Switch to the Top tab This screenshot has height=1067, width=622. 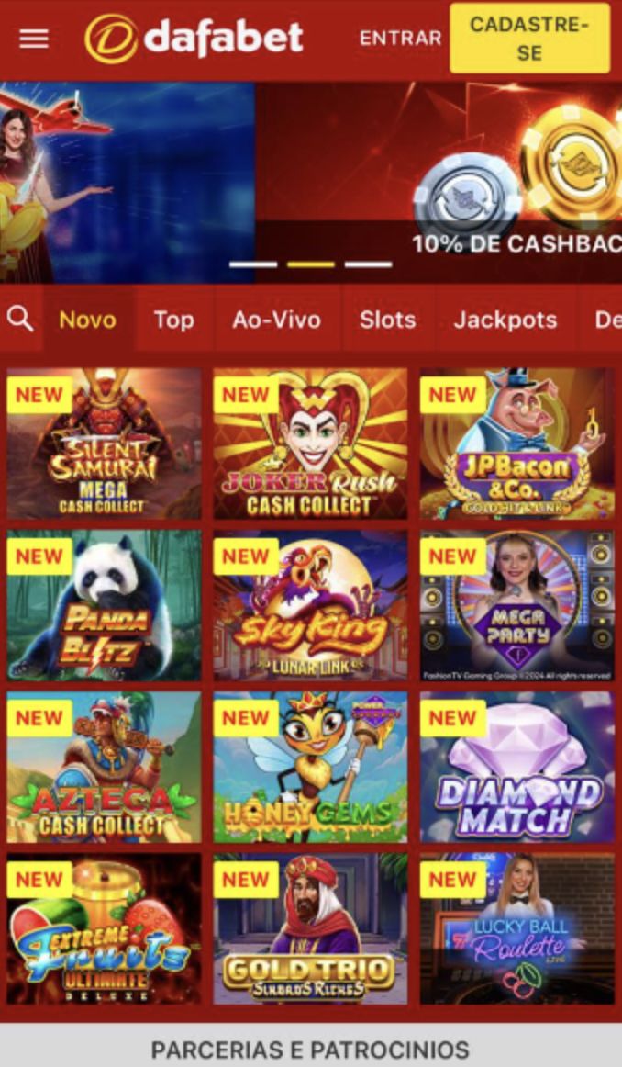click(x=174, y=320)
